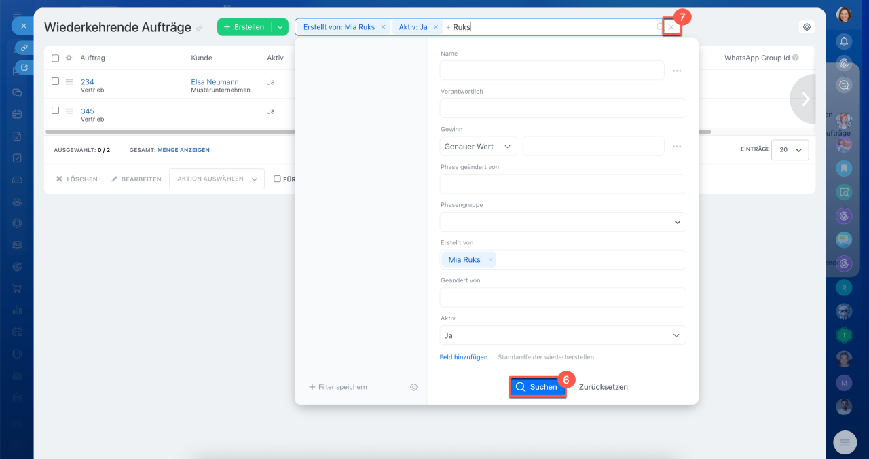Screen dimensions: 869x459
Task: Open the page in a new window icon
Action: coord(24,67)
